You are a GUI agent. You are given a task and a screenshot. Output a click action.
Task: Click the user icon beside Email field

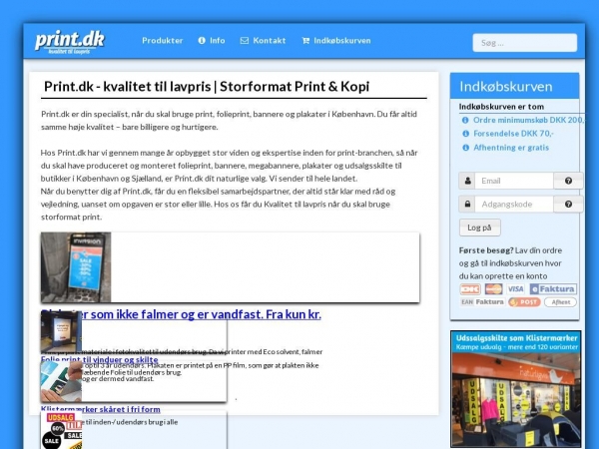467,181
